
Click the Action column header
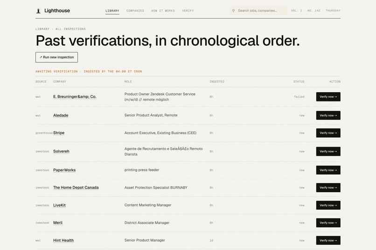[x=335, y=81]
